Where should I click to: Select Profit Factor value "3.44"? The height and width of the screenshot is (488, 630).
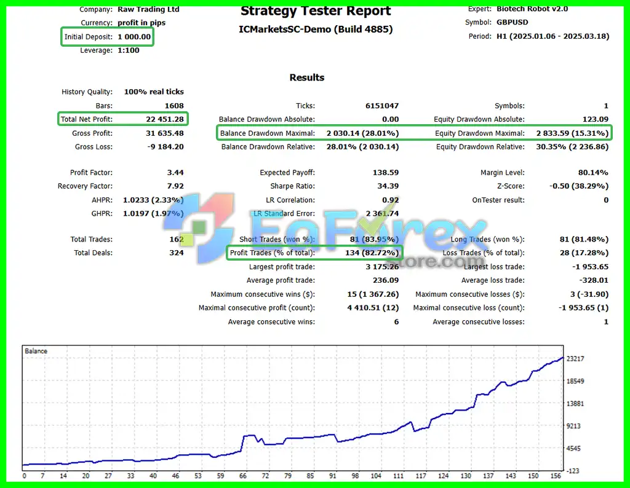click(x=175, y=173)
